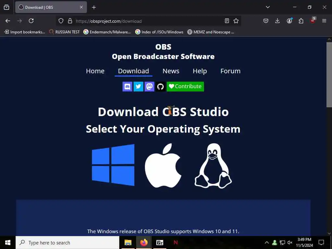The height and width of the screenshot is (249, 332).
Task: Open the News nav item
Action: (x=171, y=71)
